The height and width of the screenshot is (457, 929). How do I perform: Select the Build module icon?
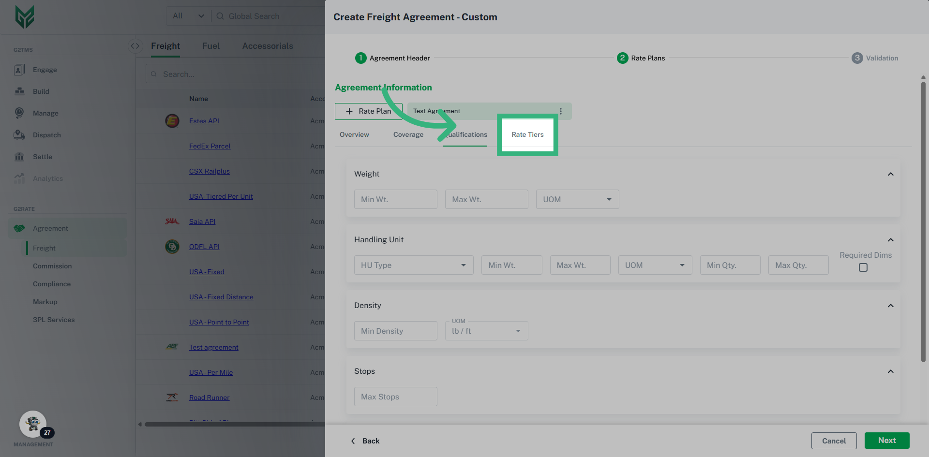pyautogui.click(x=19, y=91)
